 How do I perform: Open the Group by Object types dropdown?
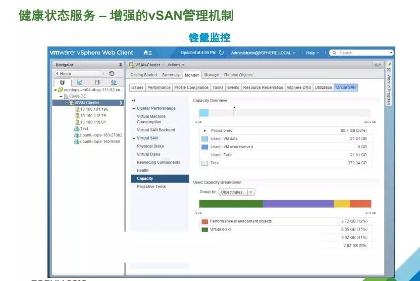[237, 192]
